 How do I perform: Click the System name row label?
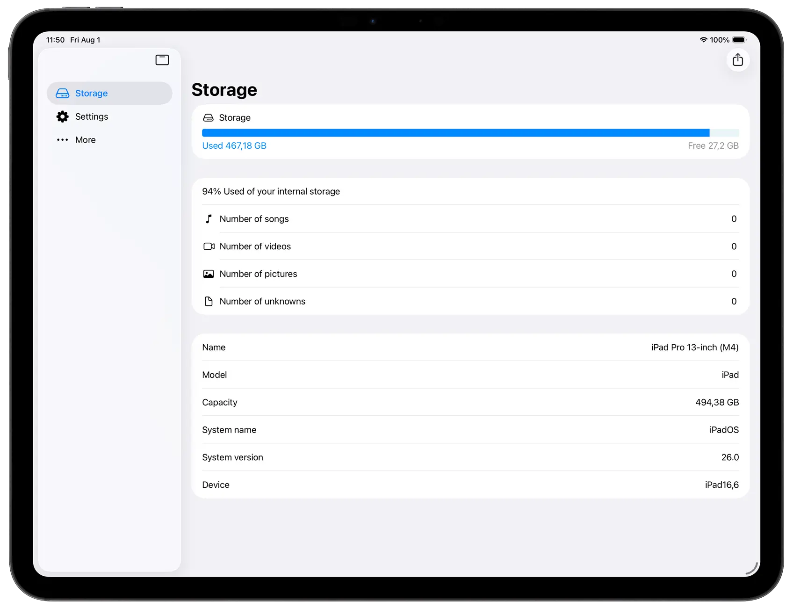(x=229, y=430)
